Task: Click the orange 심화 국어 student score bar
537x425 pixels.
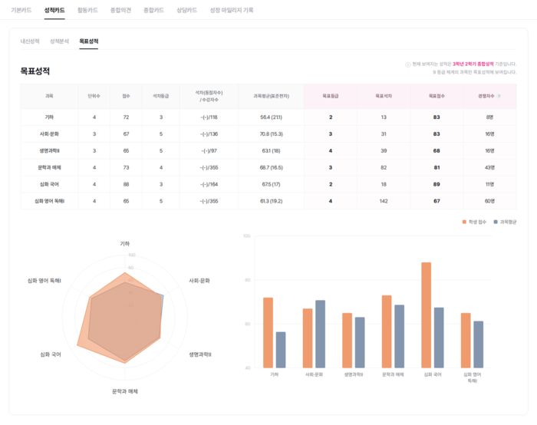Action: click(427, 315)
